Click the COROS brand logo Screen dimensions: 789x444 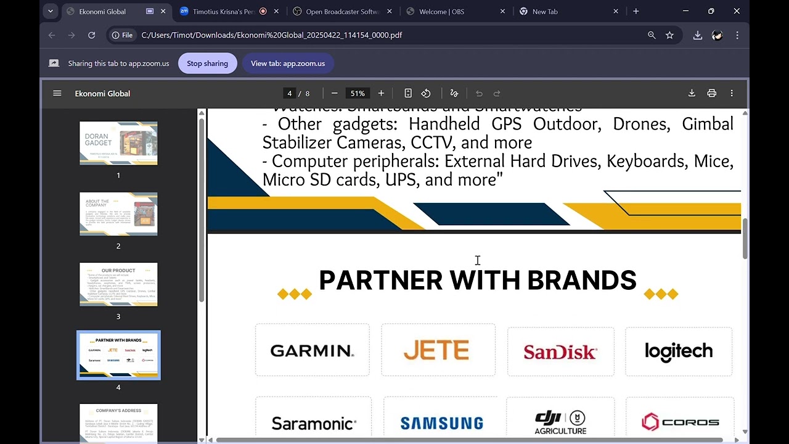681,422
